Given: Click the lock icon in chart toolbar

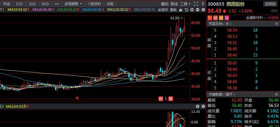Looking at the screenshot, I should coord(181,10).
